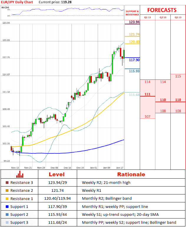The width and height of the screenshot is (186, 227).
Task: Click the 99.22 price axis label
Action: 7,161
